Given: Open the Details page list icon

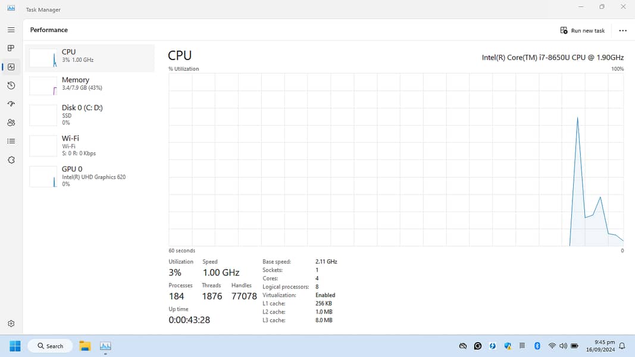Looking at the screenshot, I should pos(11,141).
